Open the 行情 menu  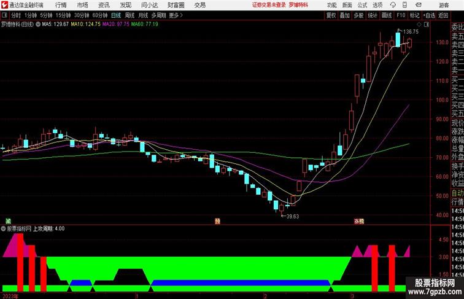(61, 5)
